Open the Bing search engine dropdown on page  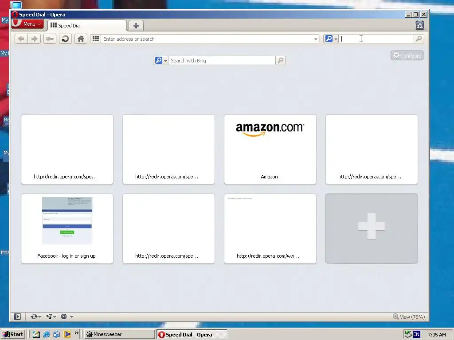click(160, 60)
